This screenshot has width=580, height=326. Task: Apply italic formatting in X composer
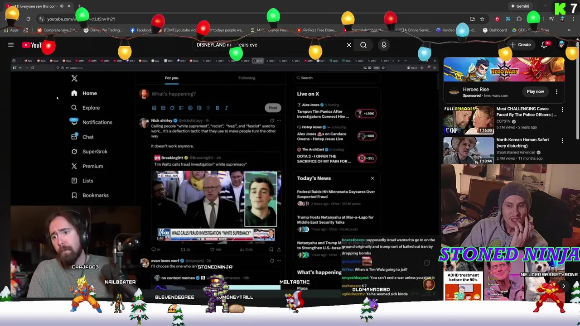227,108
